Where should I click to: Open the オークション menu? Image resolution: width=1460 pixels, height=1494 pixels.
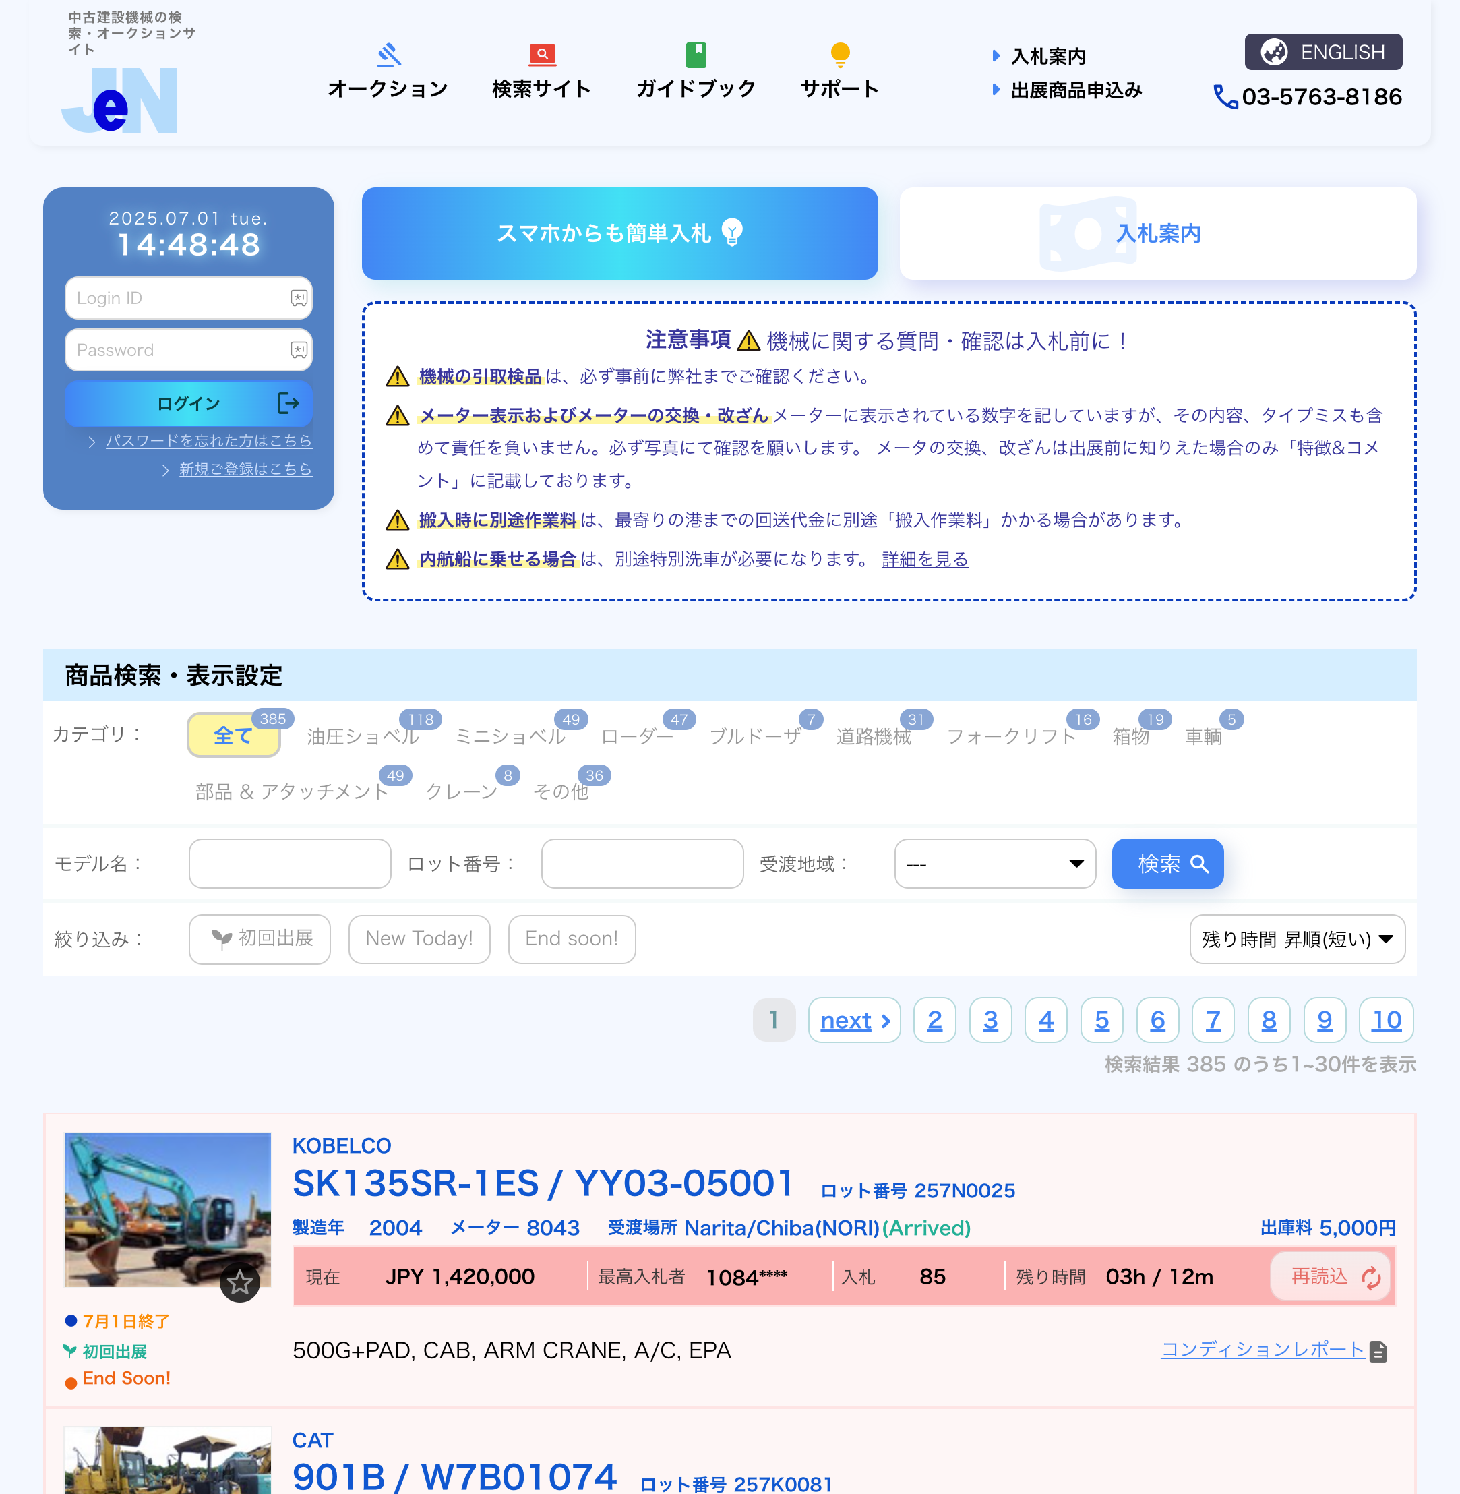[388, 72]
